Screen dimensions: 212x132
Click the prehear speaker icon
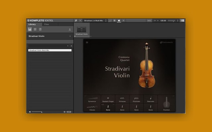30,112
